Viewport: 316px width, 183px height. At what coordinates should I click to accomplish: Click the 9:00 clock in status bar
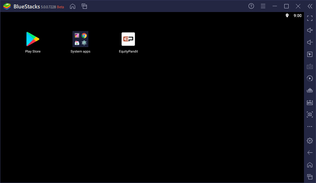coord(297,16)
